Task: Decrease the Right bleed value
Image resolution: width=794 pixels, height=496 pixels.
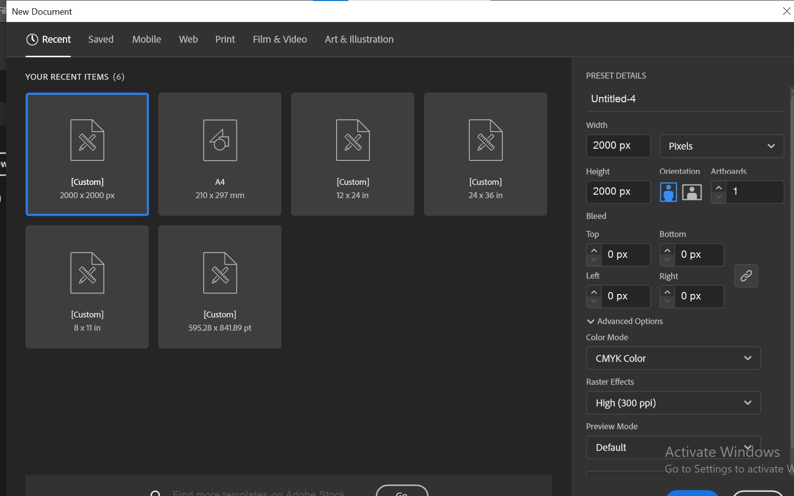Action: pyautogui.click(x=667, y=301)
